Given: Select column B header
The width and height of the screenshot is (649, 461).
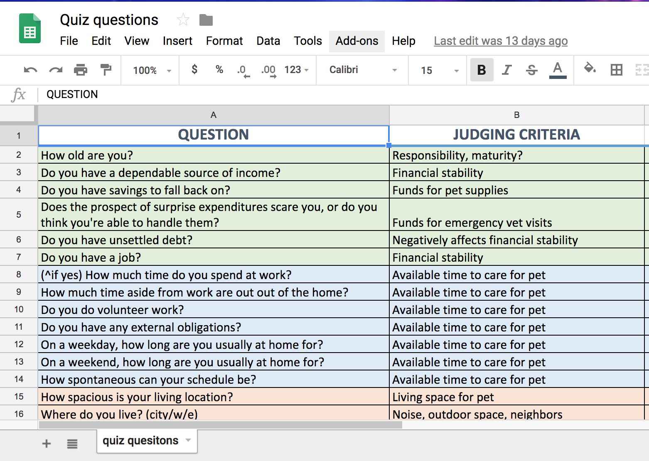Looking at the screenshot, I should click(516, 115).
